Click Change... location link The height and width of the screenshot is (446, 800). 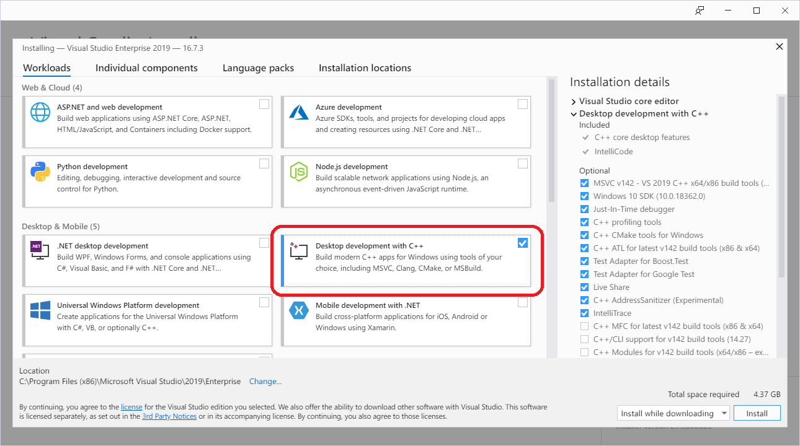tap(265, 382)
